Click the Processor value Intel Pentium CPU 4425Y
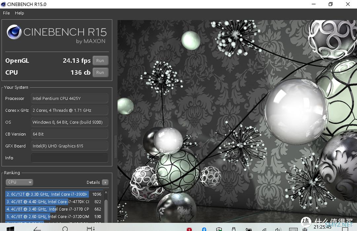The width and height of the screenshot is (357, 231). [69, 98]
